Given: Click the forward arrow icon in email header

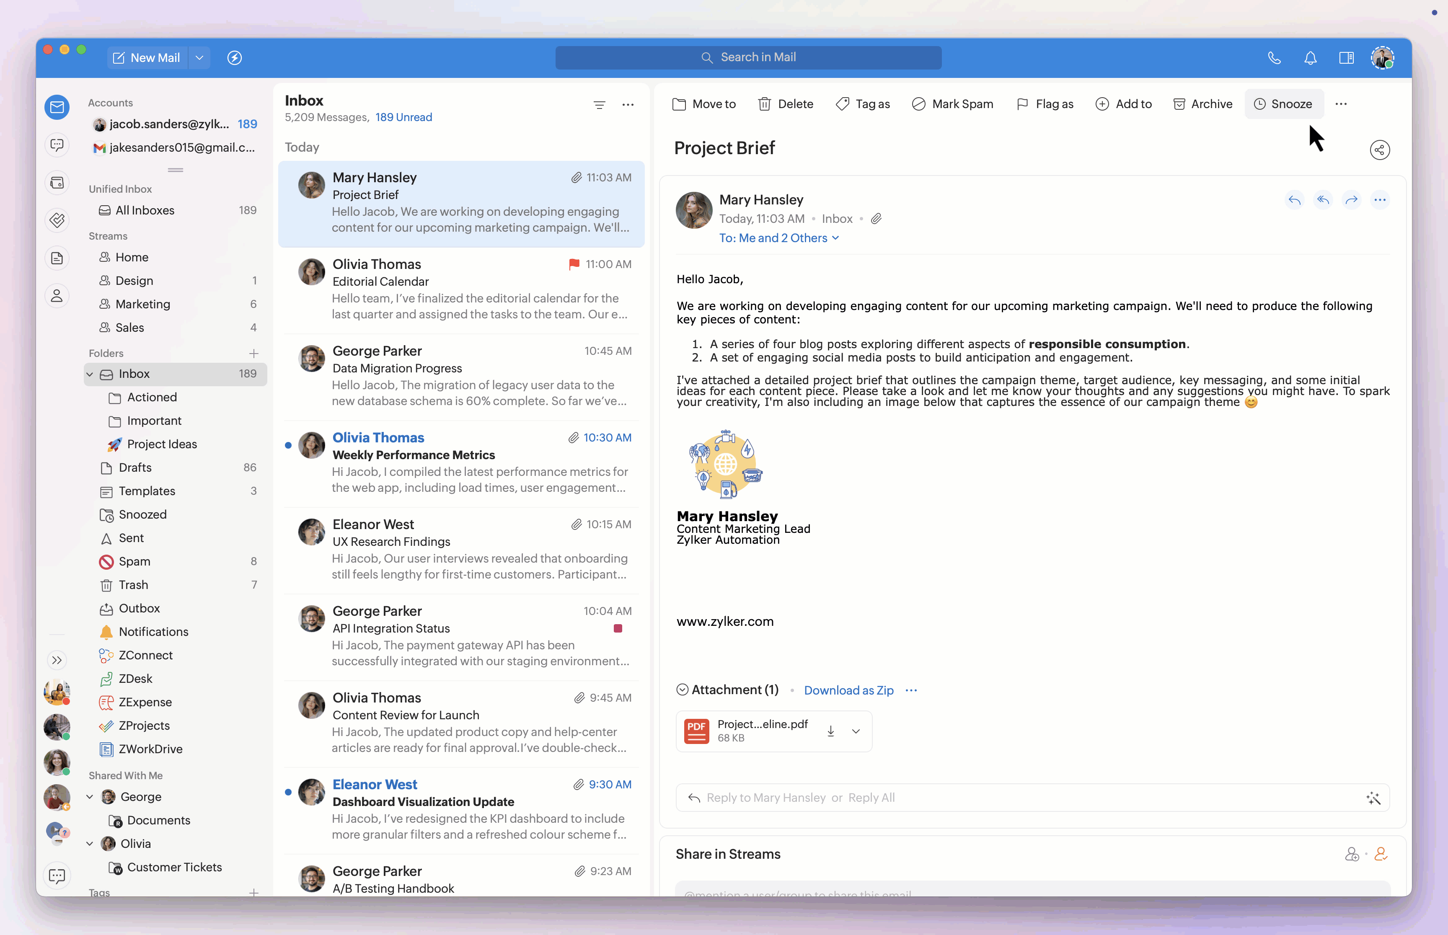Looking at the screenshot, I should 1352,200.
